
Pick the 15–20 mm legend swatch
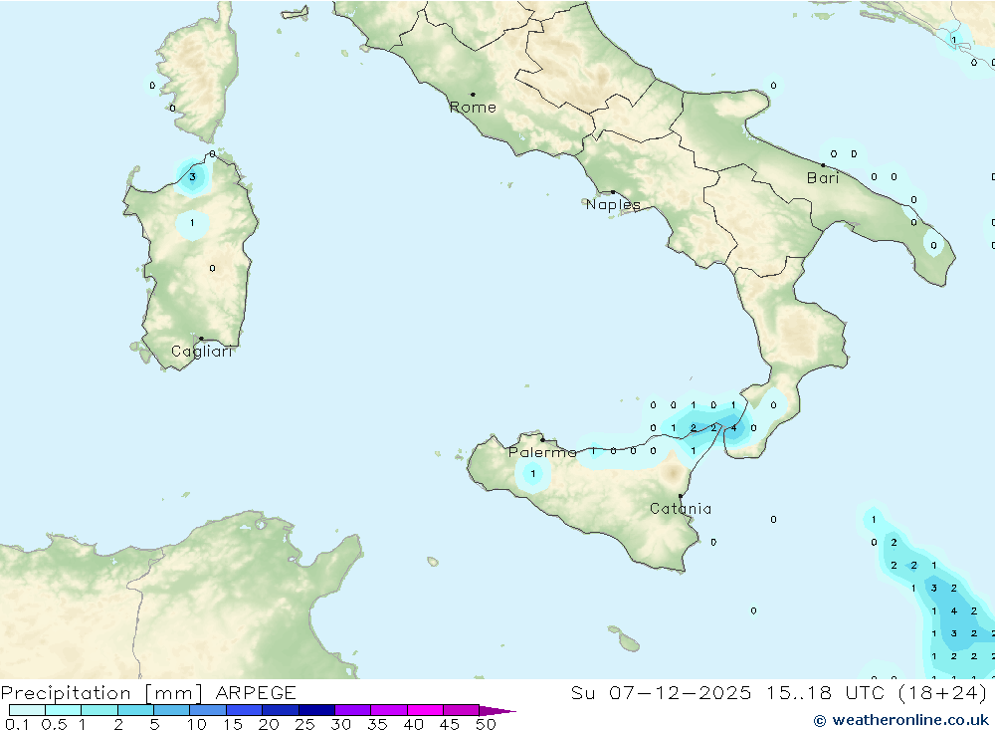pyautogui.click(x=245, y=710)
